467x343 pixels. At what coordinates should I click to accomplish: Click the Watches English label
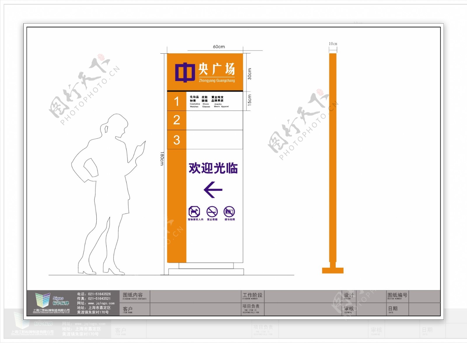(x=194, y=107)
